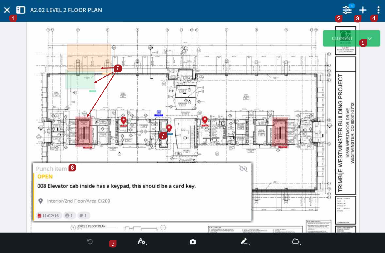The width and height of the screenshot is (385, 253).
Task: Select the red pin near the elevator
Action: (169, 128)
